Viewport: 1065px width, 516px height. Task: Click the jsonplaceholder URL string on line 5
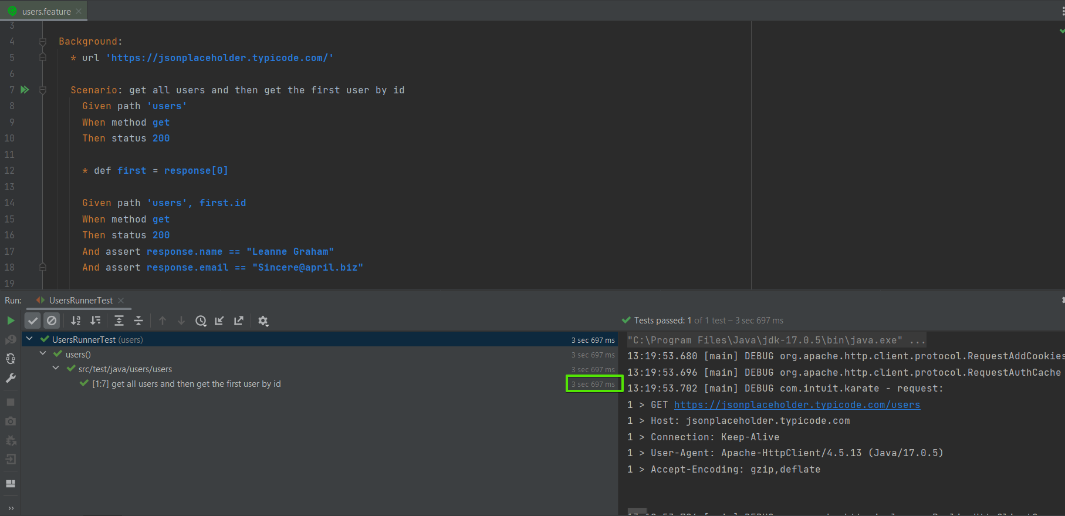point(220,58)
